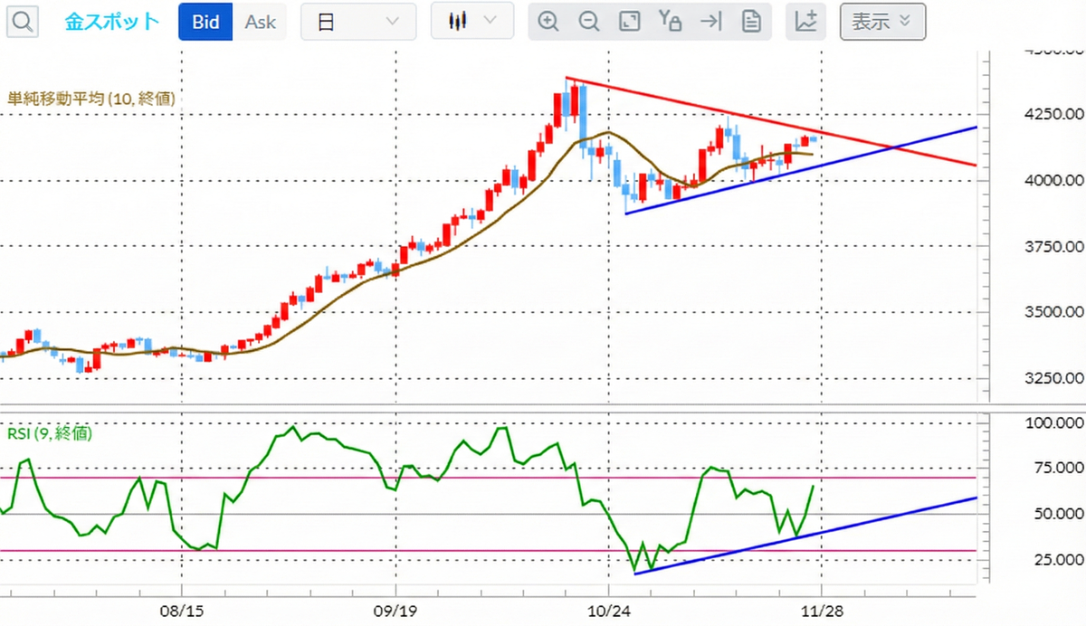The image size is (1086, 626).
Task: Zoom out of the chart
Action: 589,22
